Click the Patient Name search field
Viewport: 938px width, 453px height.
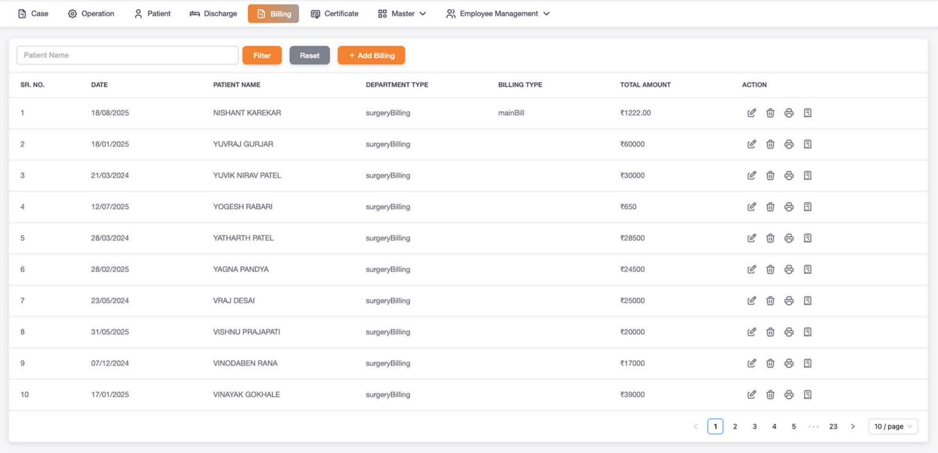coord(127,55)
